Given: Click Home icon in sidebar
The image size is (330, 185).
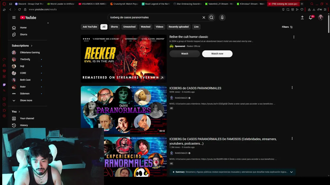Looking at the screenshot, I should (14, 28).
